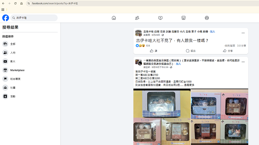Filter results by 人物
Image resolution: width=259 pixels, height=145 pixels.
(30, 53)
